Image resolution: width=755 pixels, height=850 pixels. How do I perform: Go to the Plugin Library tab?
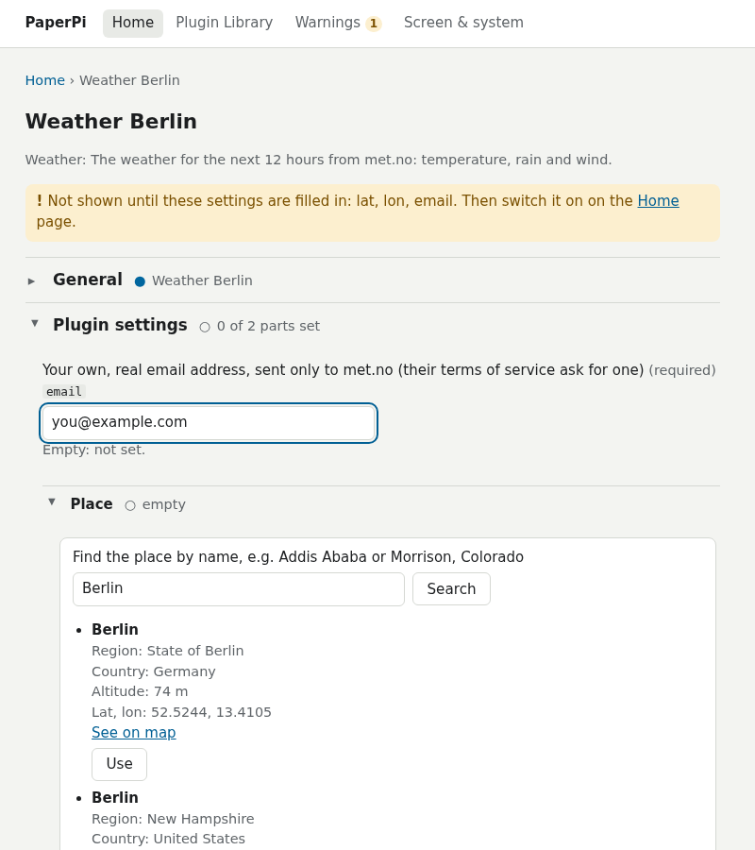[x=225, y=23]
